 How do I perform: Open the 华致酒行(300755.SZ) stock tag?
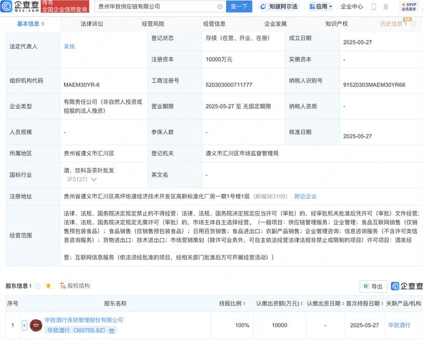coord(76,330)
